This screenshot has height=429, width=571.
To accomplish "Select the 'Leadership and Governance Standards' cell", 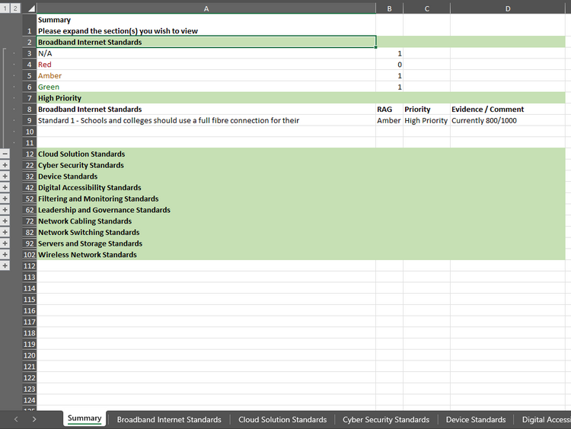I will pyautogui.click(x=206, y=210).
